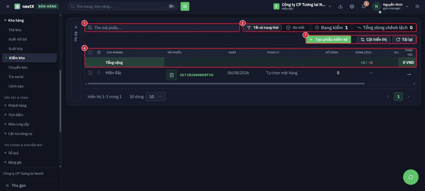Go to Chuyển kho page
This screenshot has height=191, width=425.
coord(18,68)
